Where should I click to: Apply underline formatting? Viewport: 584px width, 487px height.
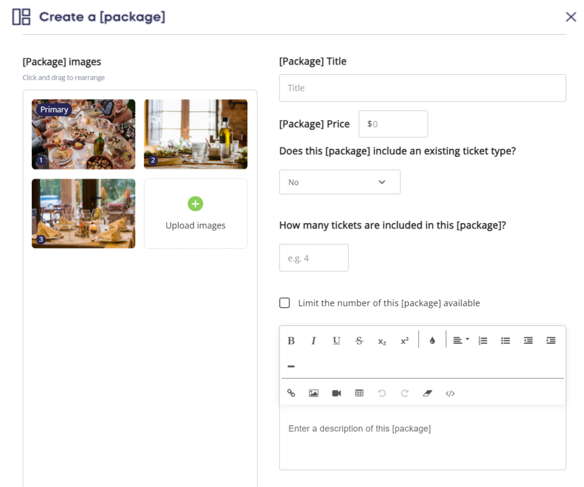(336, 340)
